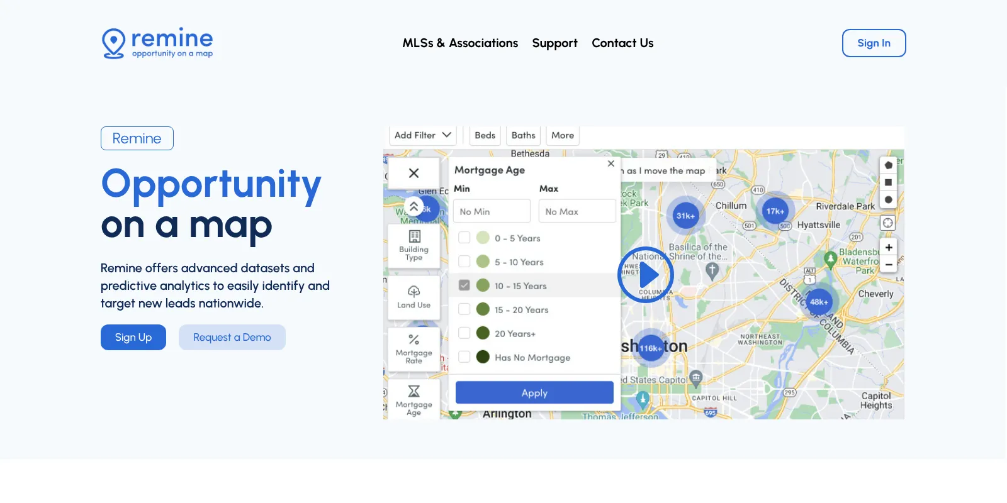Screen dimensions: 1007x503
Task: Click the 5 - 10 Years color swatch
Action: 483,262
